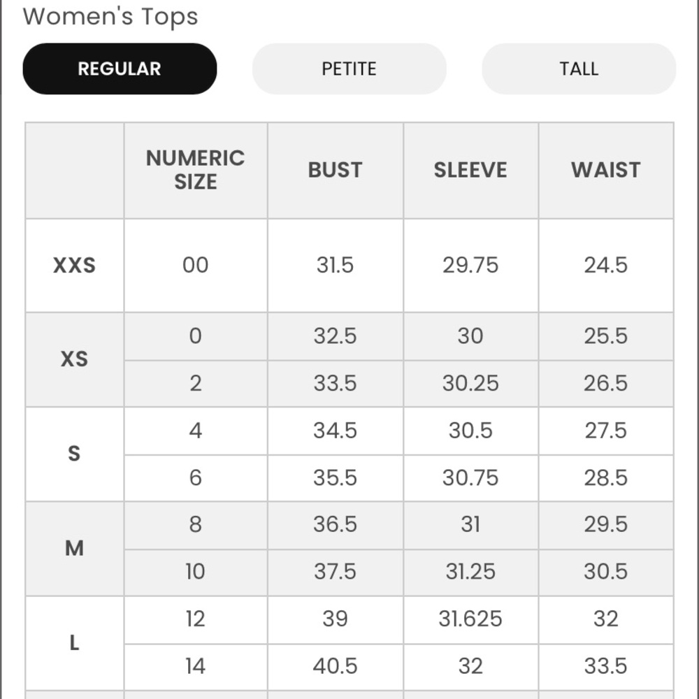
Task: Click the Women's Tops heading
Action: (x=110, y=17)
